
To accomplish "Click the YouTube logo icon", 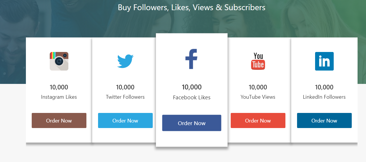I will 258,61.
